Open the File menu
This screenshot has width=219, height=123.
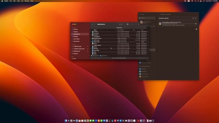pos(11,1)
